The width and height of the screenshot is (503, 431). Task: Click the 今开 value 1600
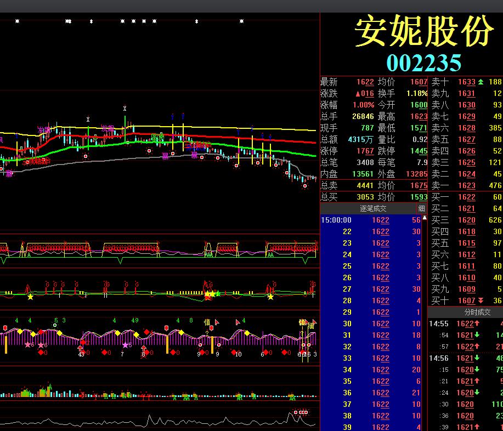pos(419,105)
